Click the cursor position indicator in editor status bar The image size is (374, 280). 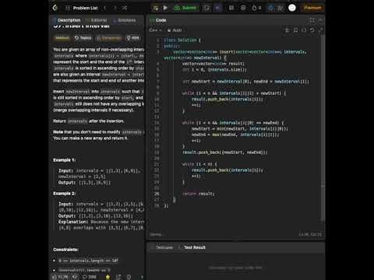point(310,234)
